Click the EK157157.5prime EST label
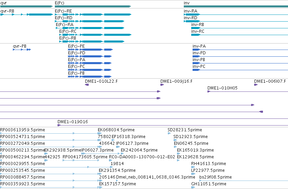288x189 pixels. coord(117,184)
